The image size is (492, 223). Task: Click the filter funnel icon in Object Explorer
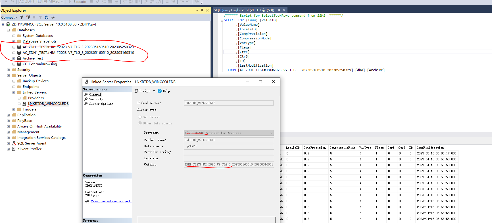[x=40, y=18]
